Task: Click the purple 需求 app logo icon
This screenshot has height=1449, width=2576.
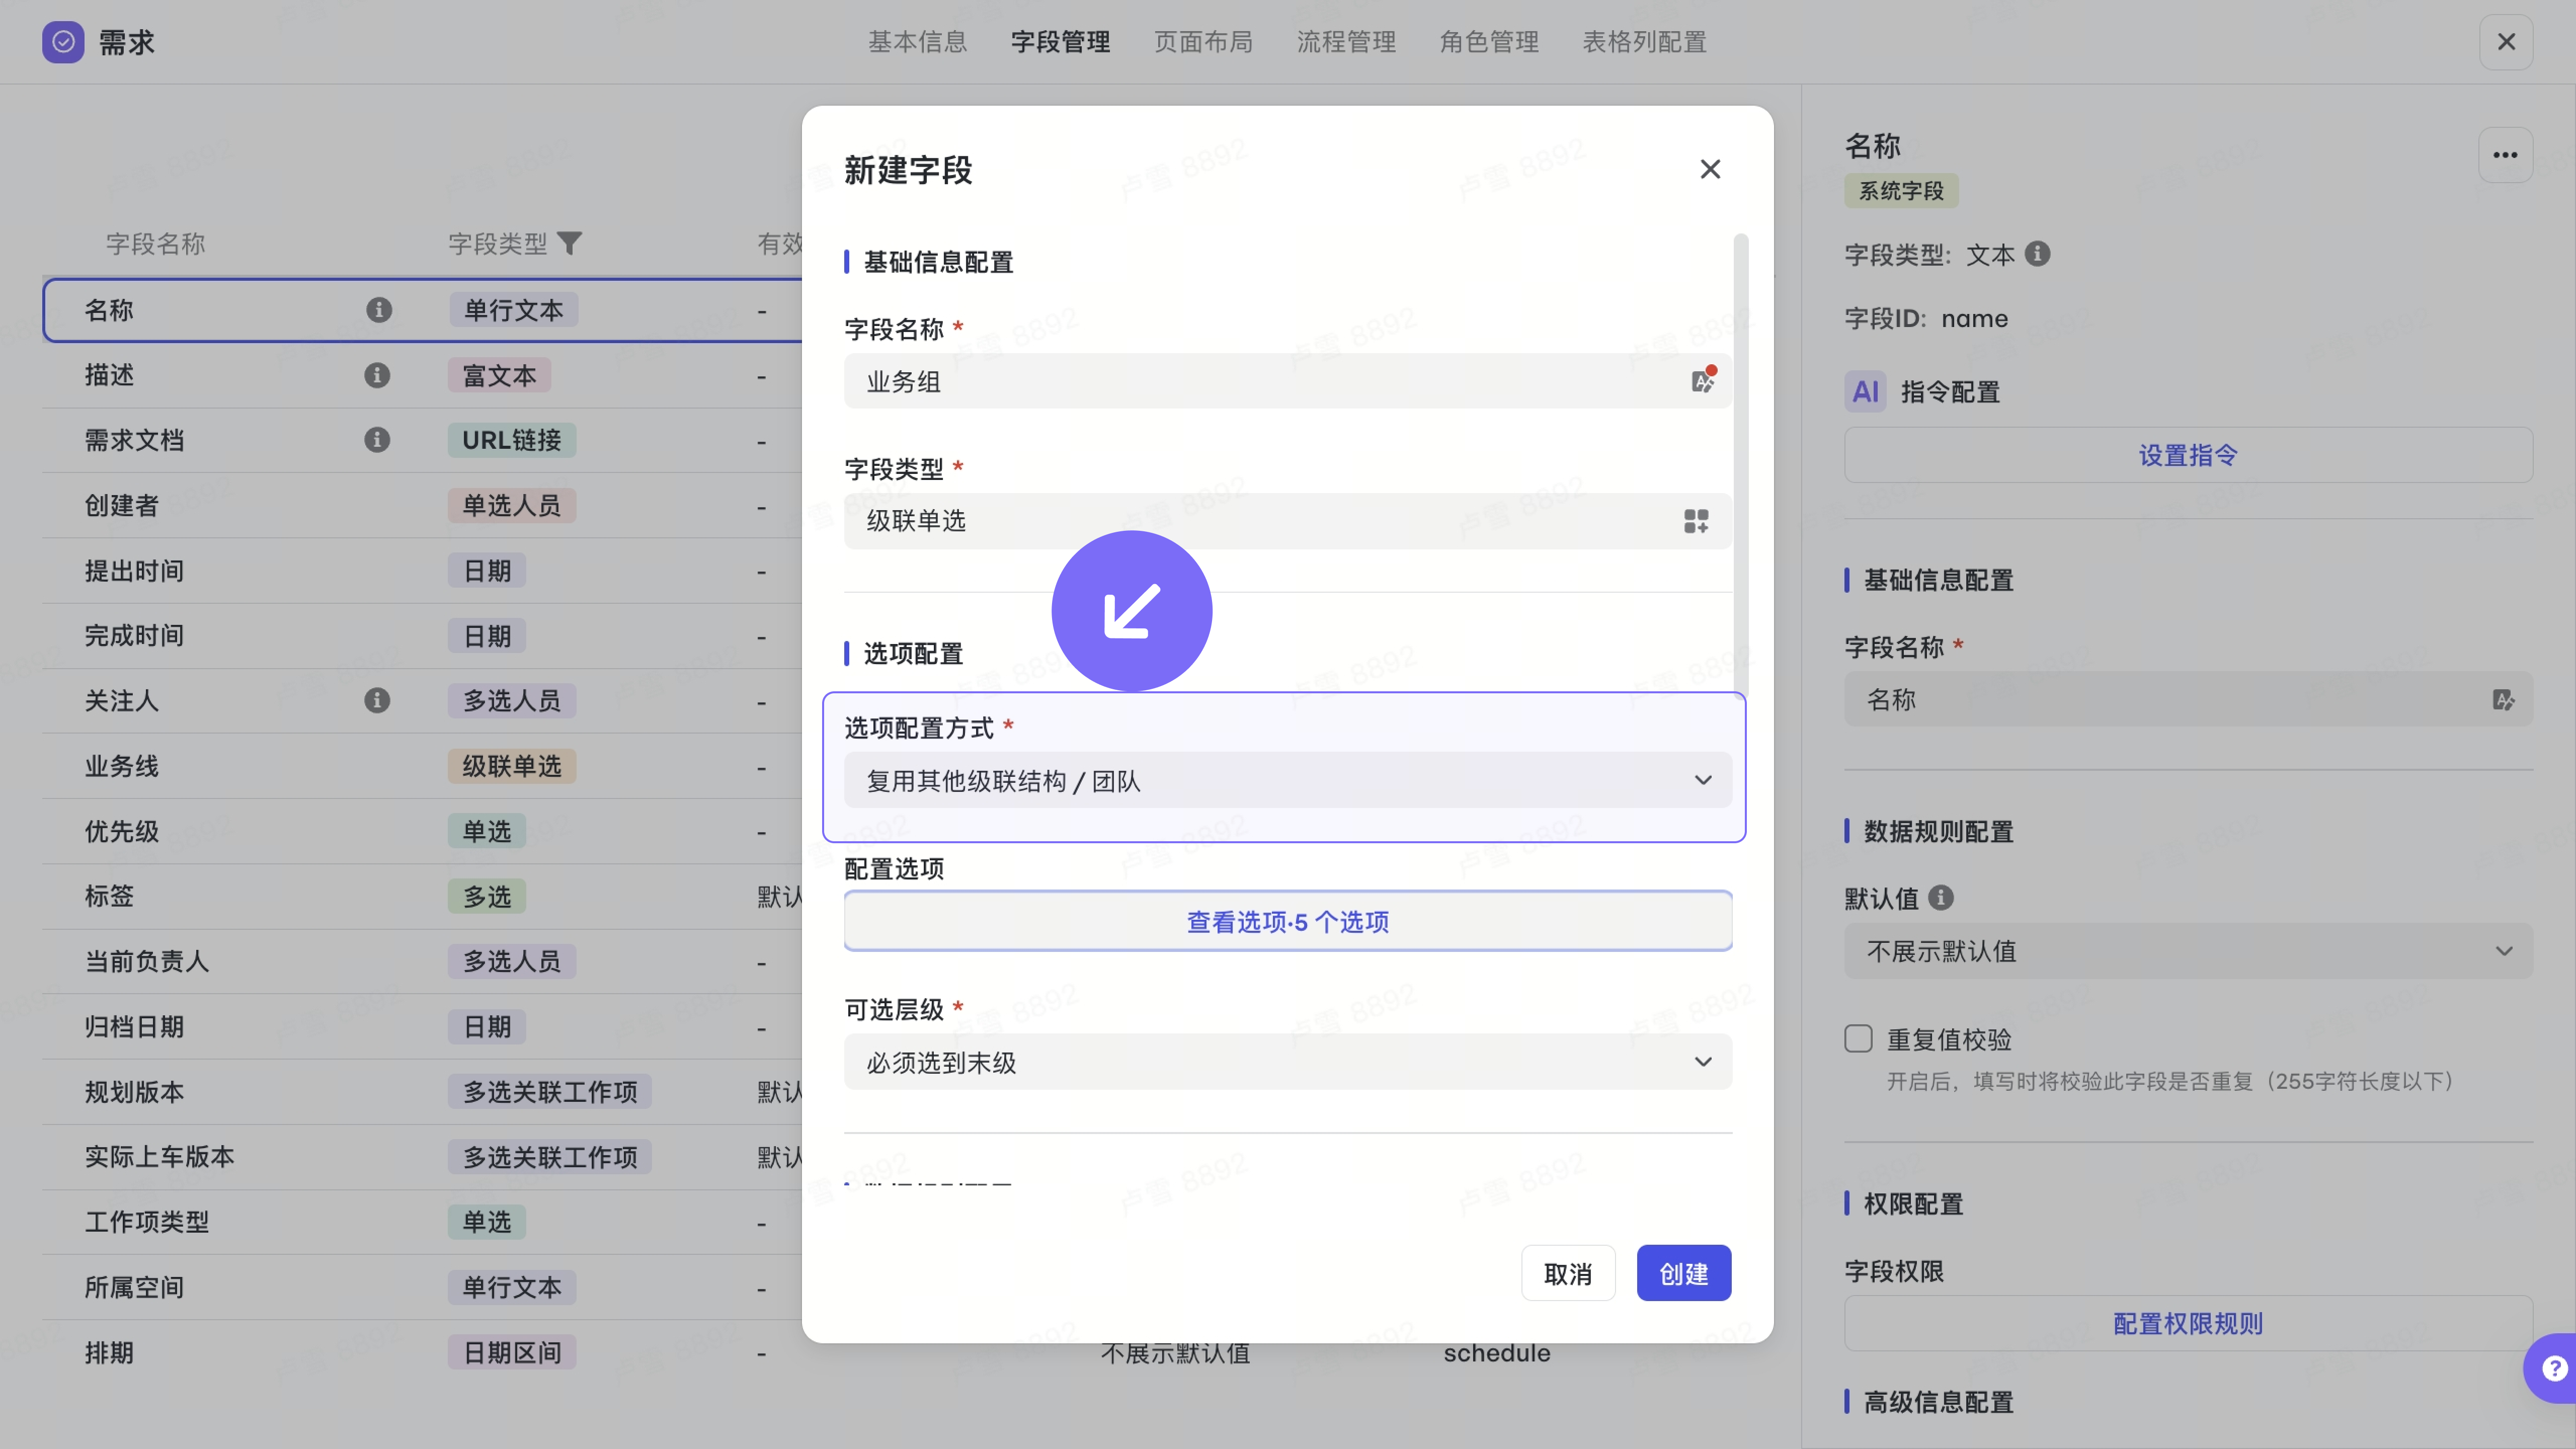Action: click(63, 42)
